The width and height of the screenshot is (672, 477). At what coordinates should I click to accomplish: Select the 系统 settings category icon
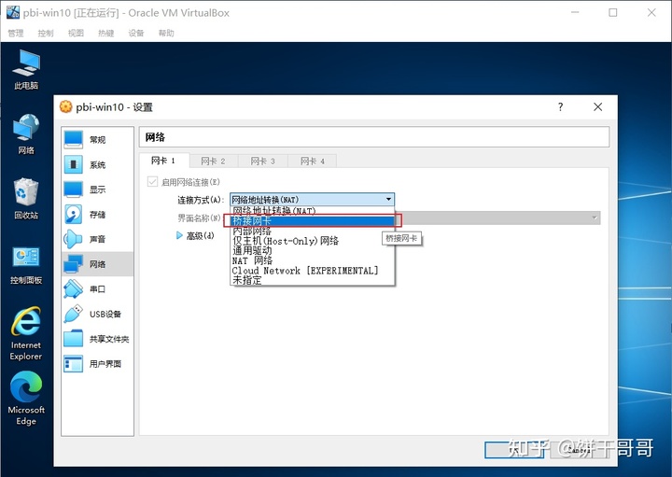tap(74, 164)
